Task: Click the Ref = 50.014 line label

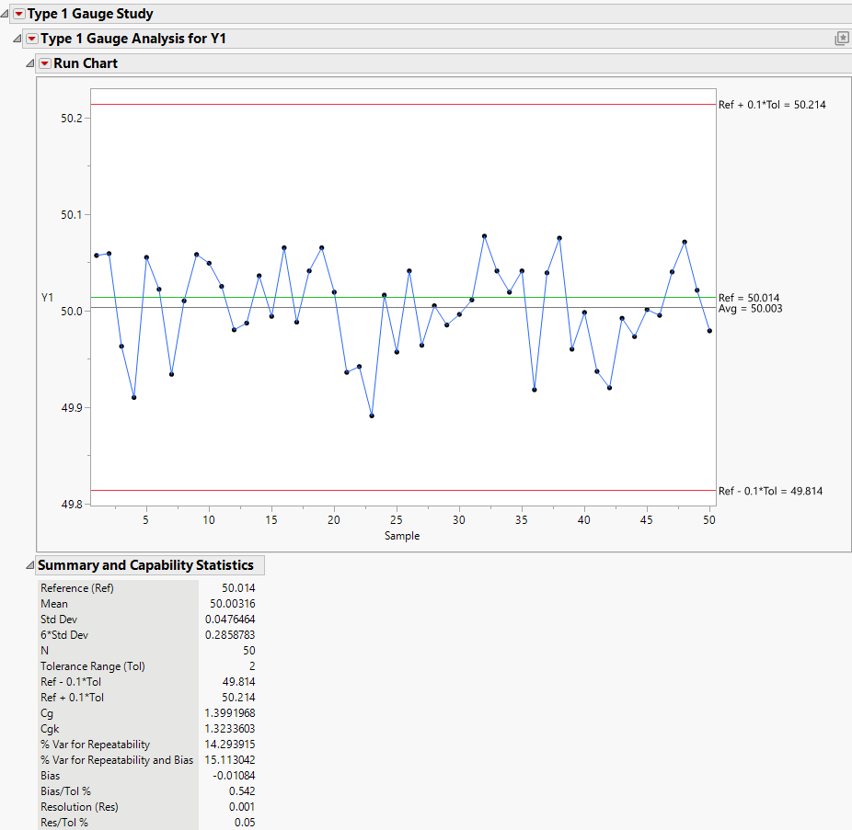Action: click(x=748, y=297)
